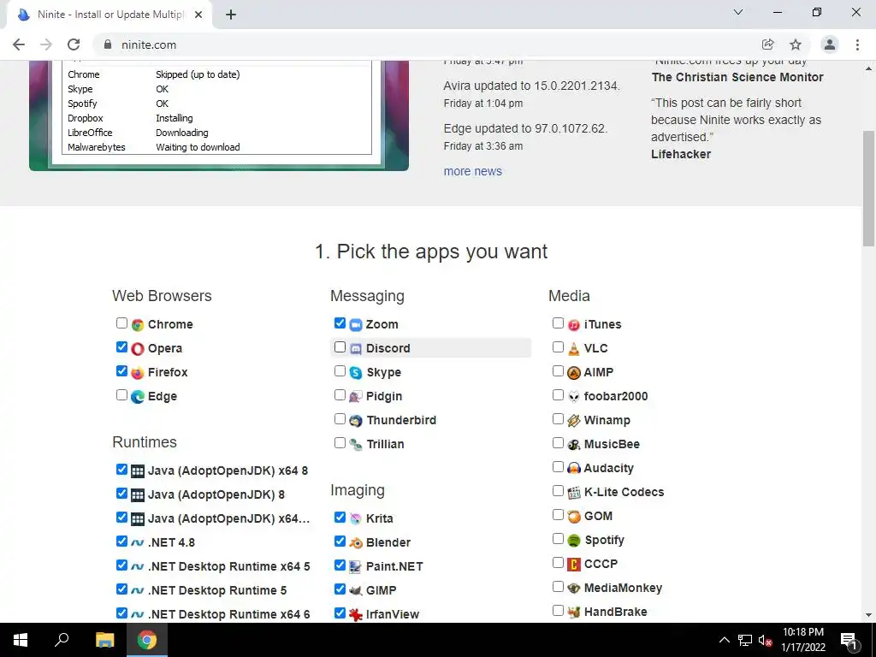Click the CCCP icon

click(x=574, y=565)
